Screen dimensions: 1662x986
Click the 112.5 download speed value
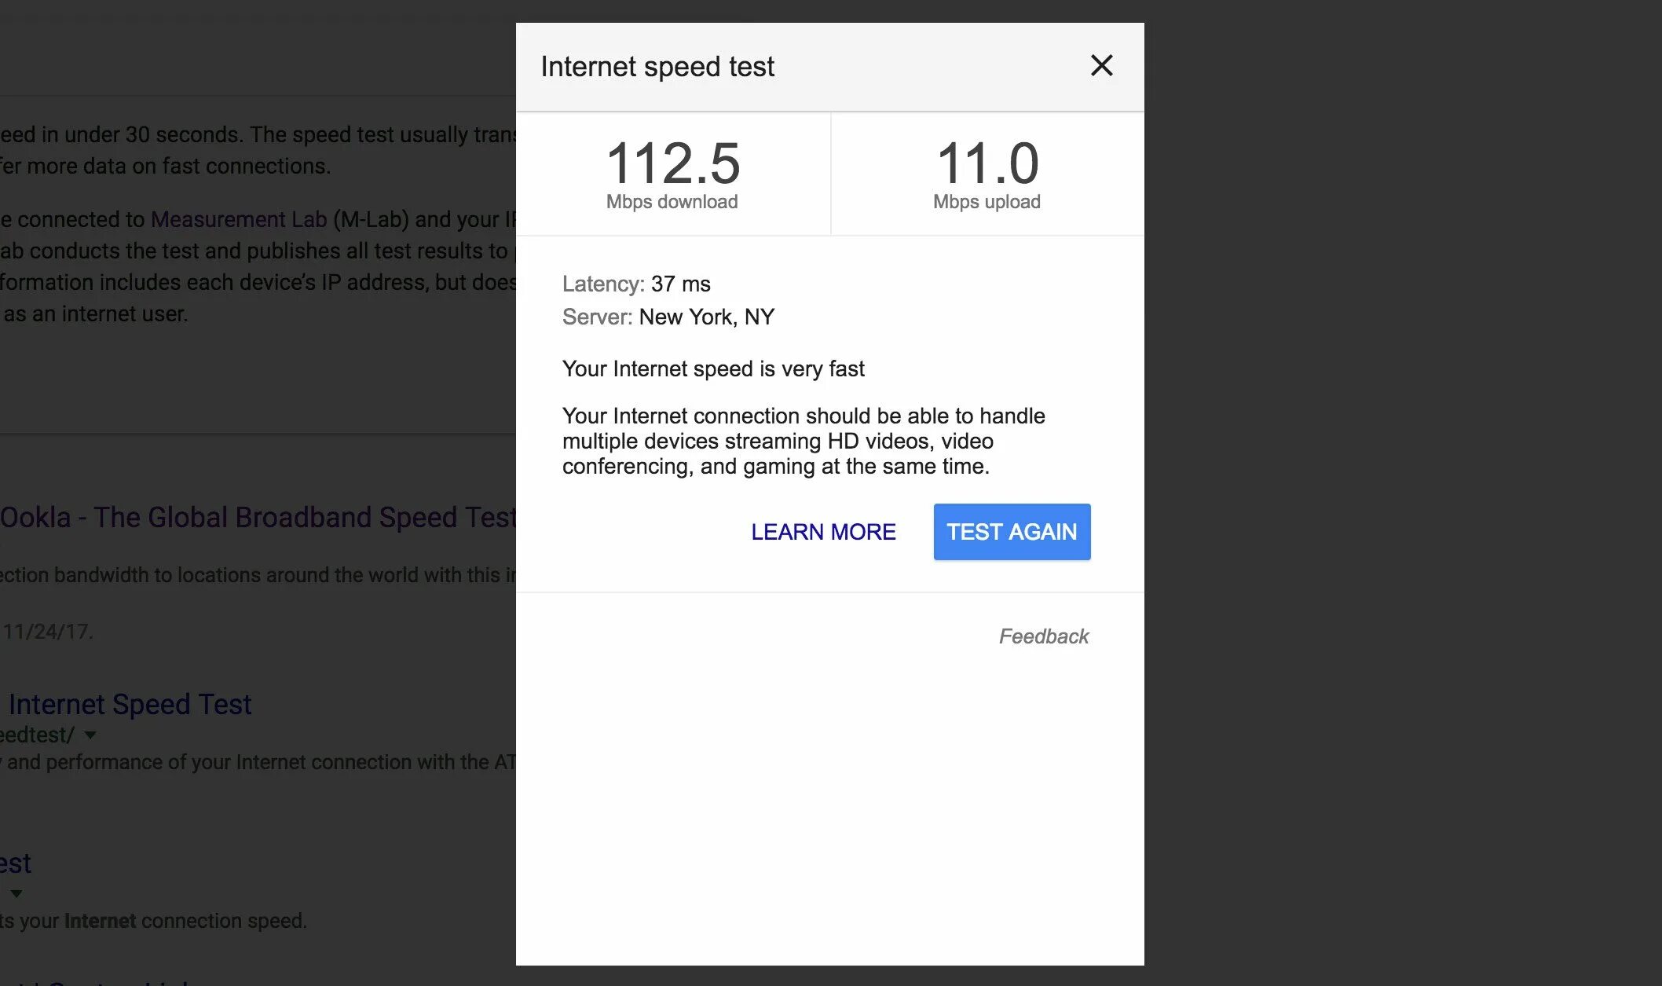(x=672, y=163)
